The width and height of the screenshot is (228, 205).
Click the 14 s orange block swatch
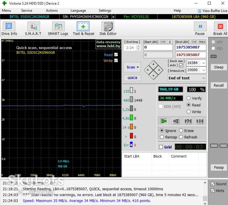click(131, 126)
